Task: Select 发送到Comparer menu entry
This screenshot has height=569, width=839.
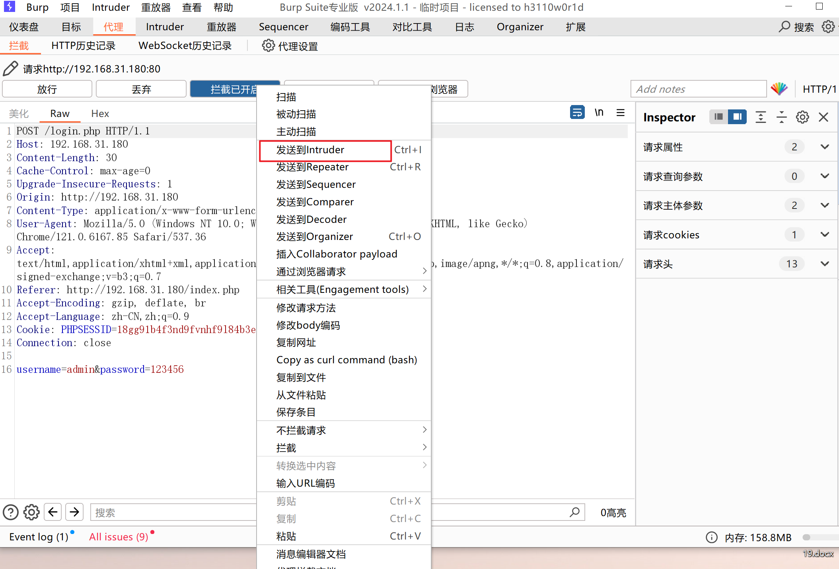Action: click(344, 202)
